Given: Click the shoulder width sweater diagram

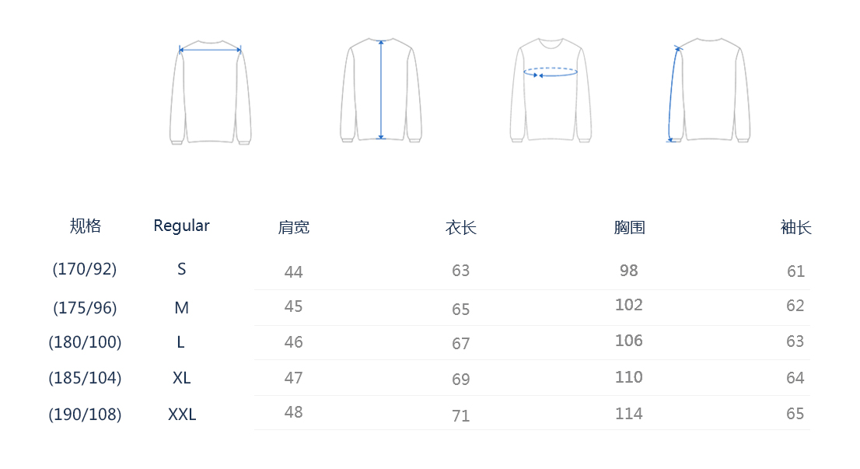Looking at the screenshot, I should pos(210,91).
